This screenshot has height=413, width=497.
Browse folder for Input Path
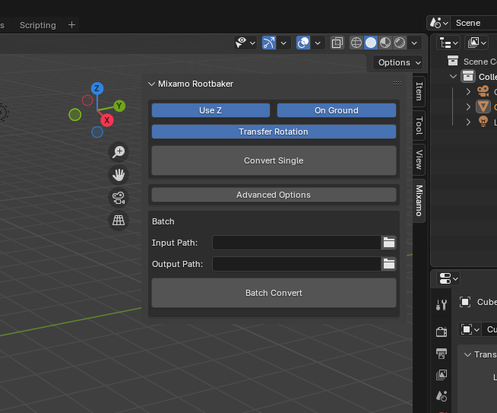point(389,243)
